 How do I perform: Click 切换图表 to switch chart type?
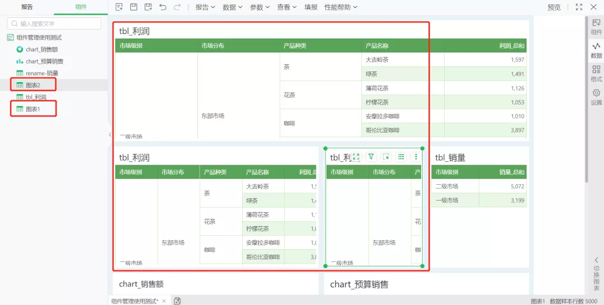596,274
